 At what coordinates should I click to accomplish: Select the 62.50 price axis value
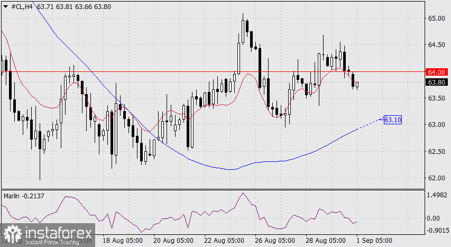[x=436, y=152]
